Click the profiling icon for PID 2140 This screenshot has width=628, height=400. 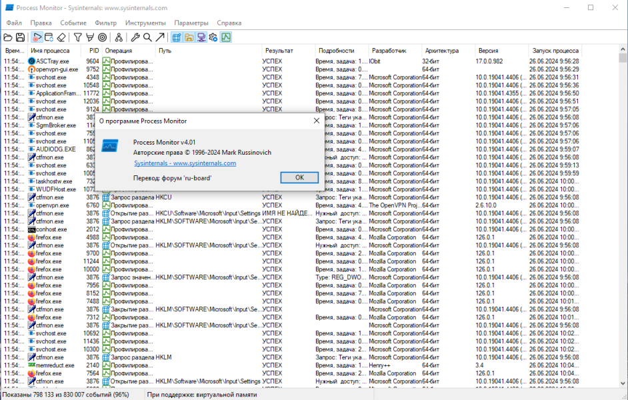coord(106,365)
